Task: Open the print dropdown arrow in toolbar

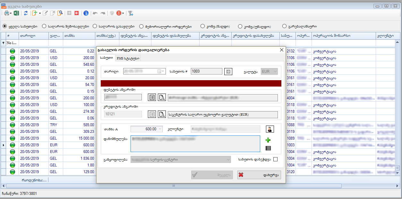Action: tap(11, 13)
